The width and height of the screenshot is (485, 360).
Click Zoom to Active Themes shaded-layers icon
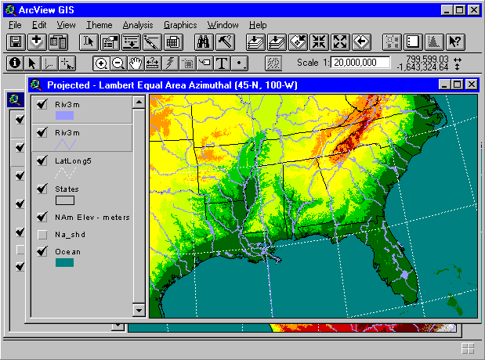[x=277, y=42]
